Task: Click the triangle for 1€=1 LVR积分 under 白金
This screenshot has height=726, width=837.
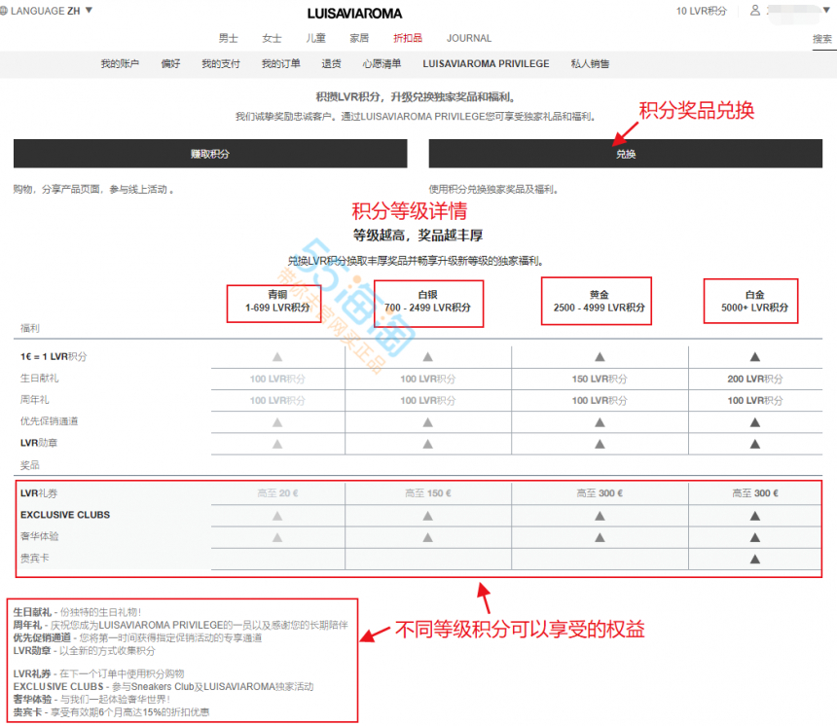Action: (x=755, y=356)
